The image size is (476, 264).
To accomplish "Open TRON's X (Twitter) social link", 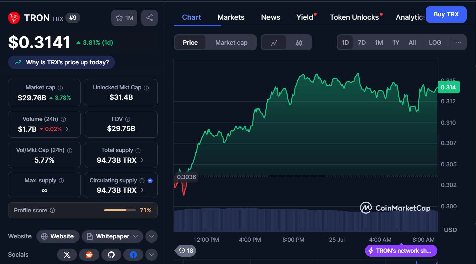I will point(67,255).
